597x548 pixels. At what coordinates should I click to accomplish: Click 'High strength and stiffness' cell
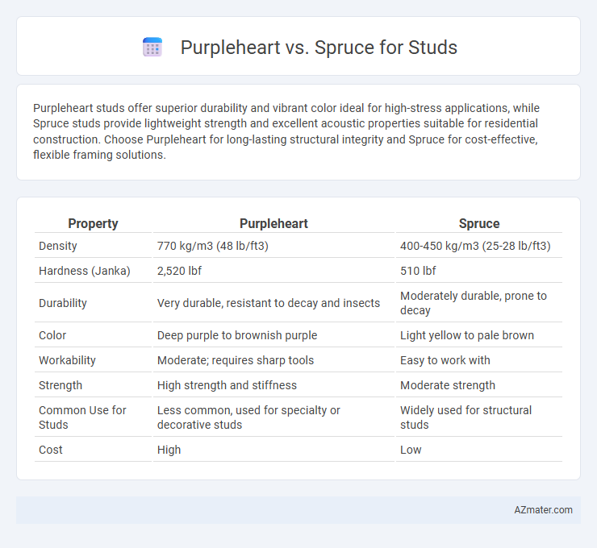pyautogui.click(x=227, y=385)
